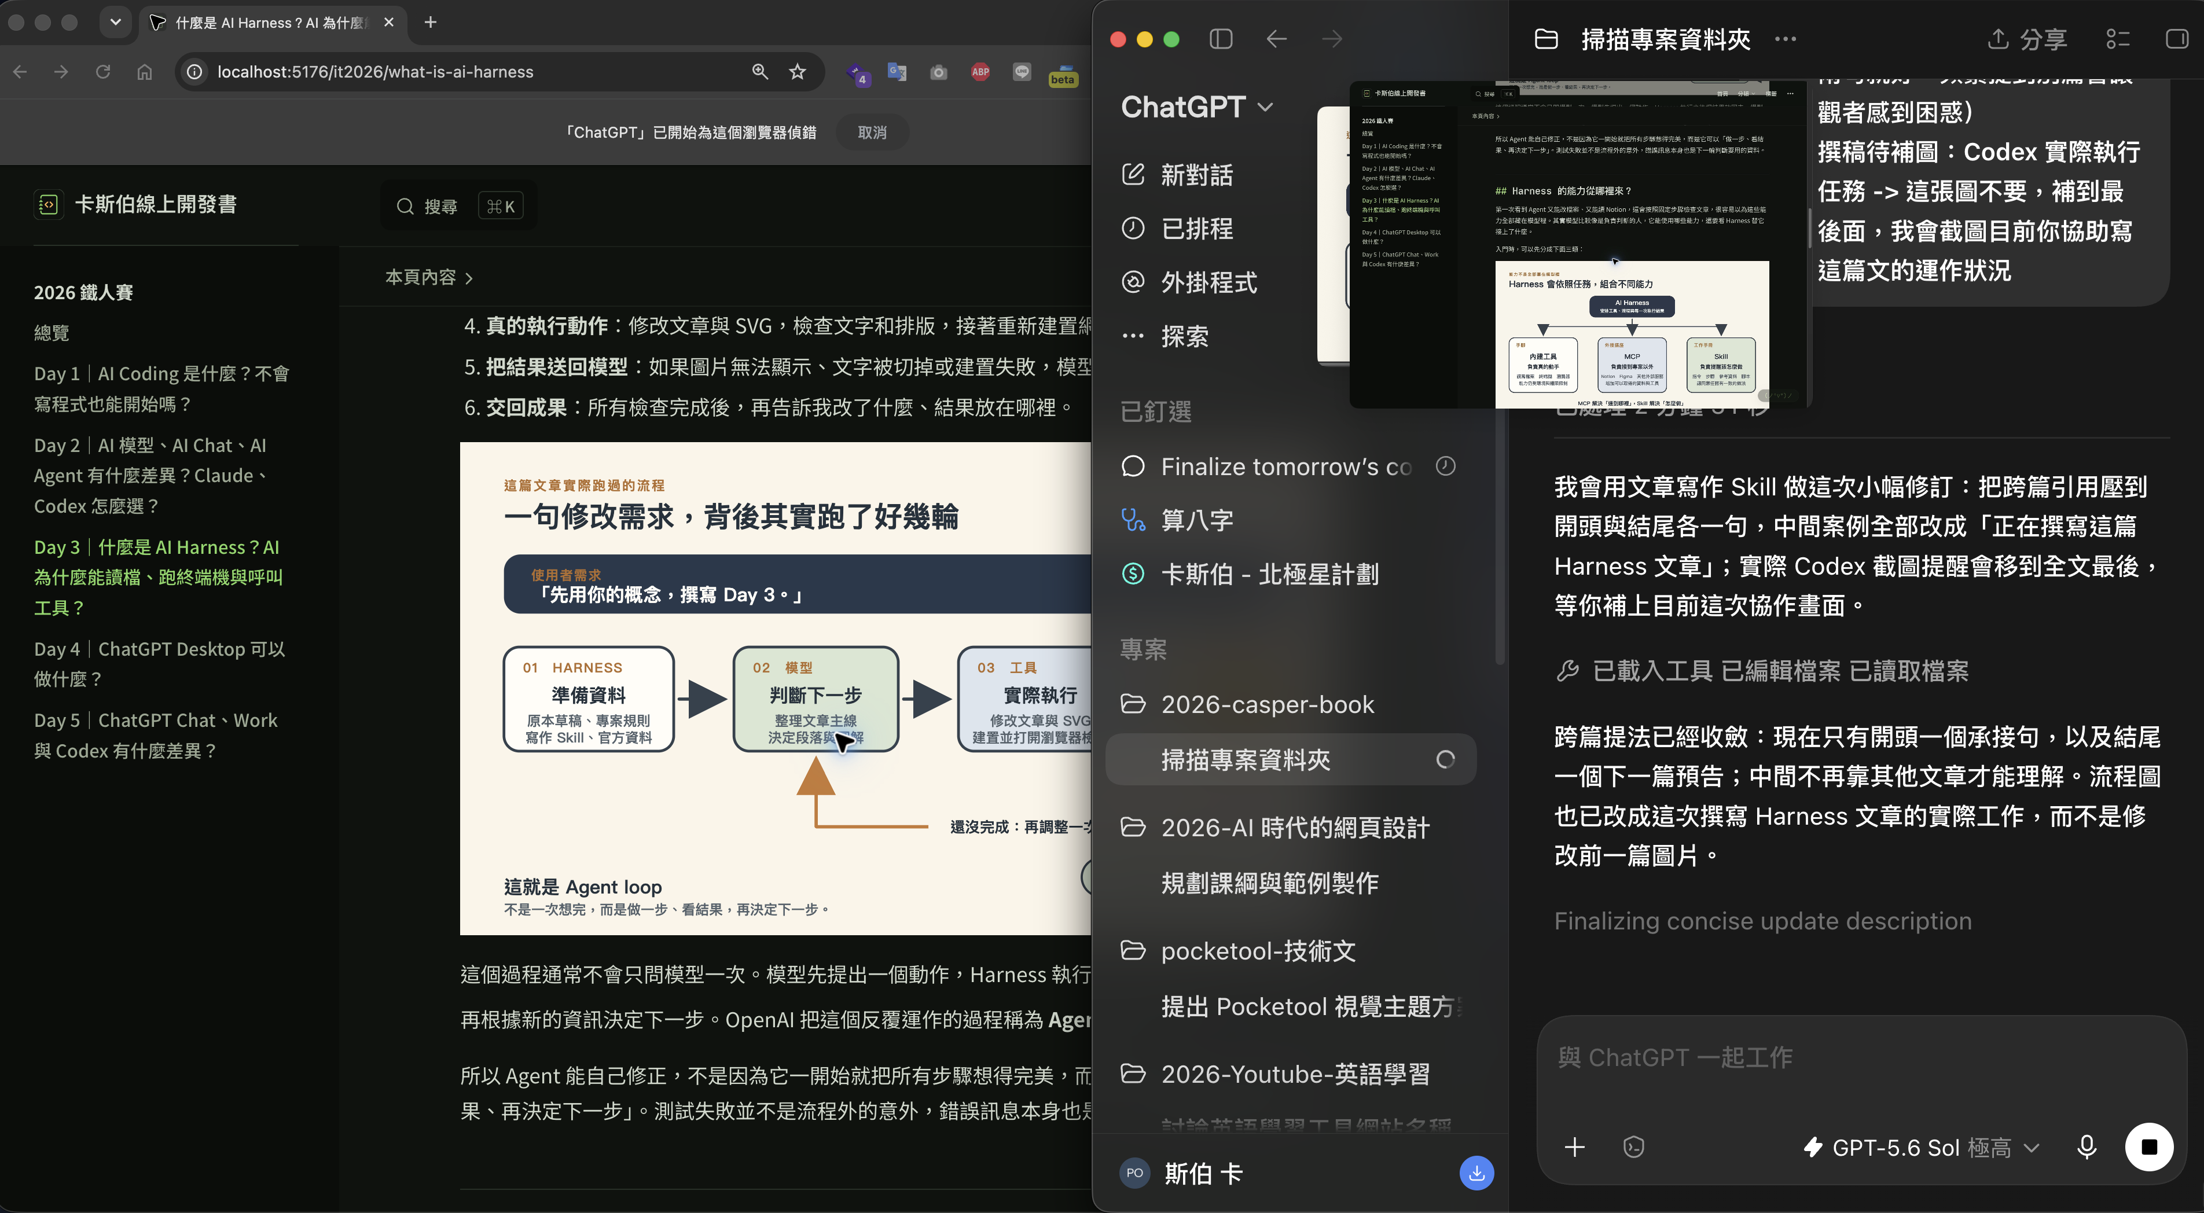Viewport: 2204px width, 1213px height.
Task: Click the site info icon in address bar
Action: [195, 72]
